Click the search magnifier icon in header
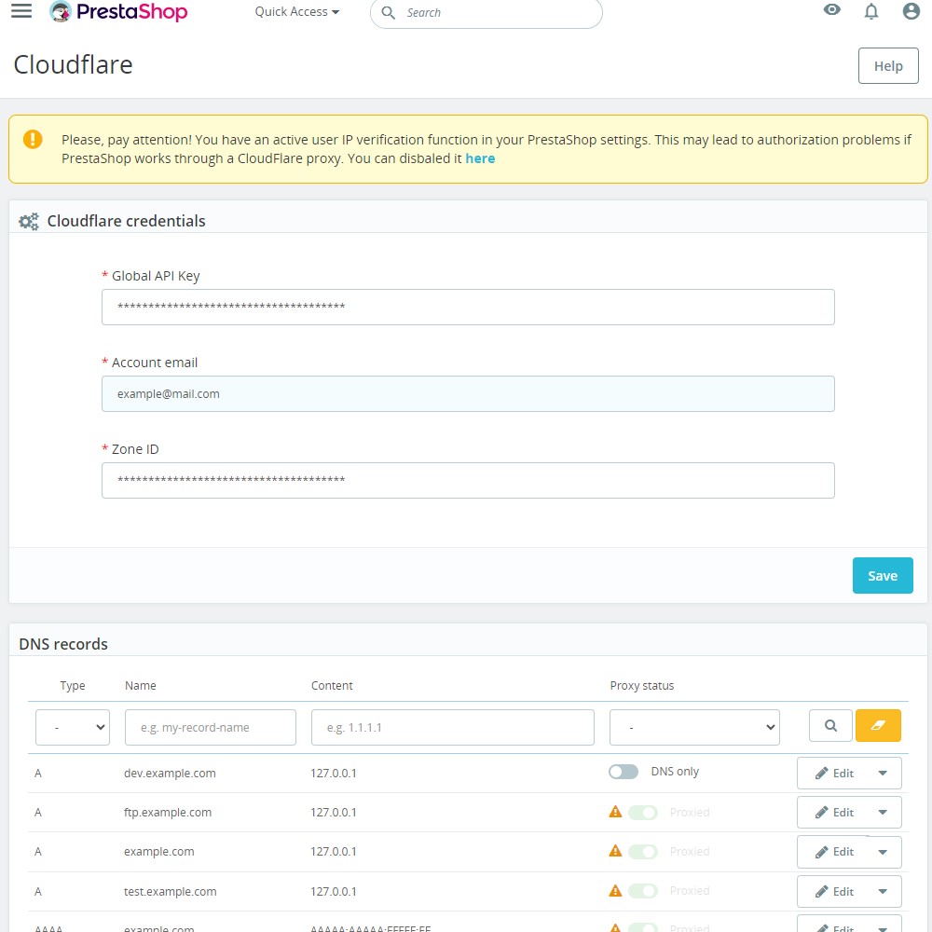Viewport: 932px width, 932px height. (x=388, y=12)
